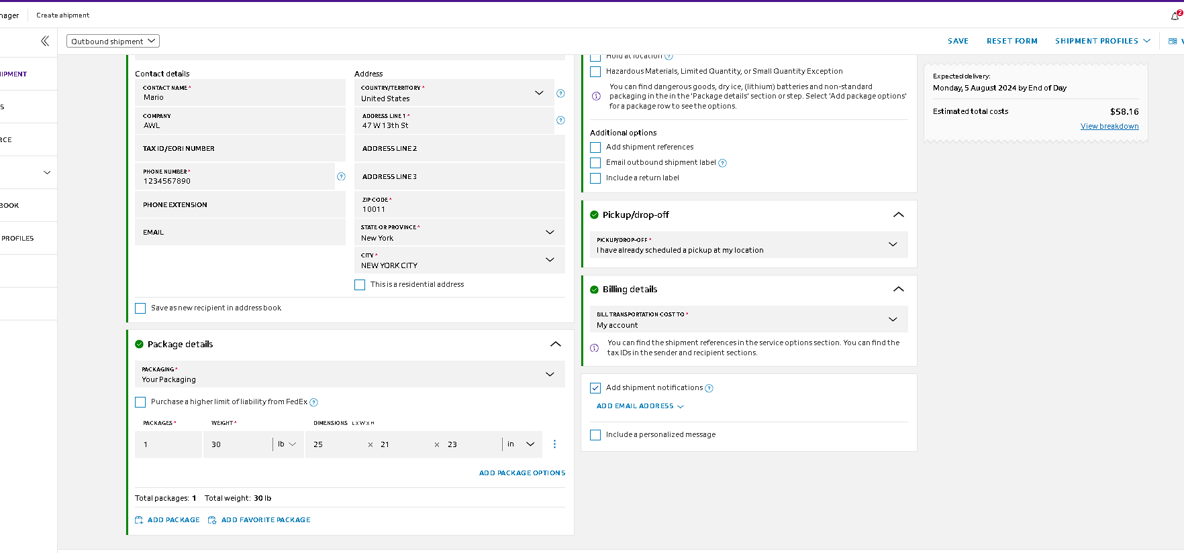This screenshot has height=553, width=1184.
Task: Open package row three-dot options menu
Action: coord(554,444)
